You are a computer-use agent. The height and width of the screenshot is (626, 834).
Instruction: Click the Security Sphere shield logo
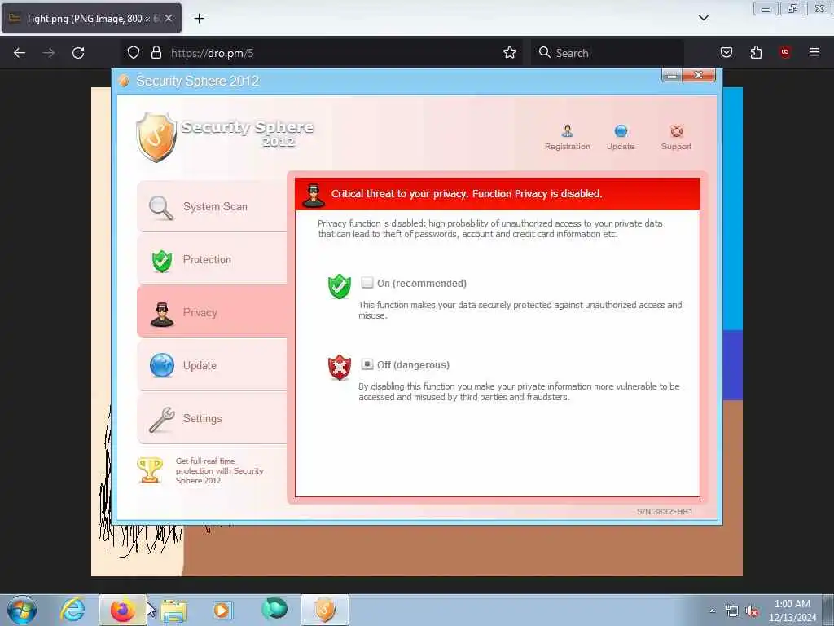(156, 137)
